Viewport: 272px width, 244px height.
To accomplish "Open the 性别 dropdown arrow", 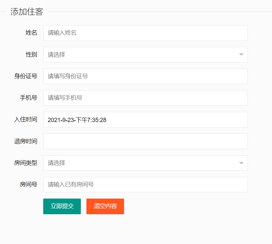I will (x=241, y=55).
